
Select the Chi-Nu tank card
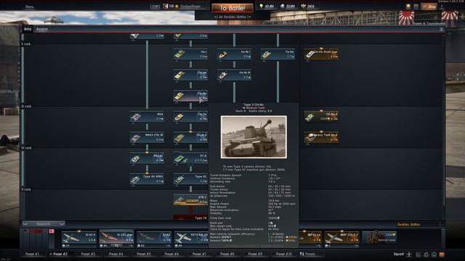pos(190,96)
